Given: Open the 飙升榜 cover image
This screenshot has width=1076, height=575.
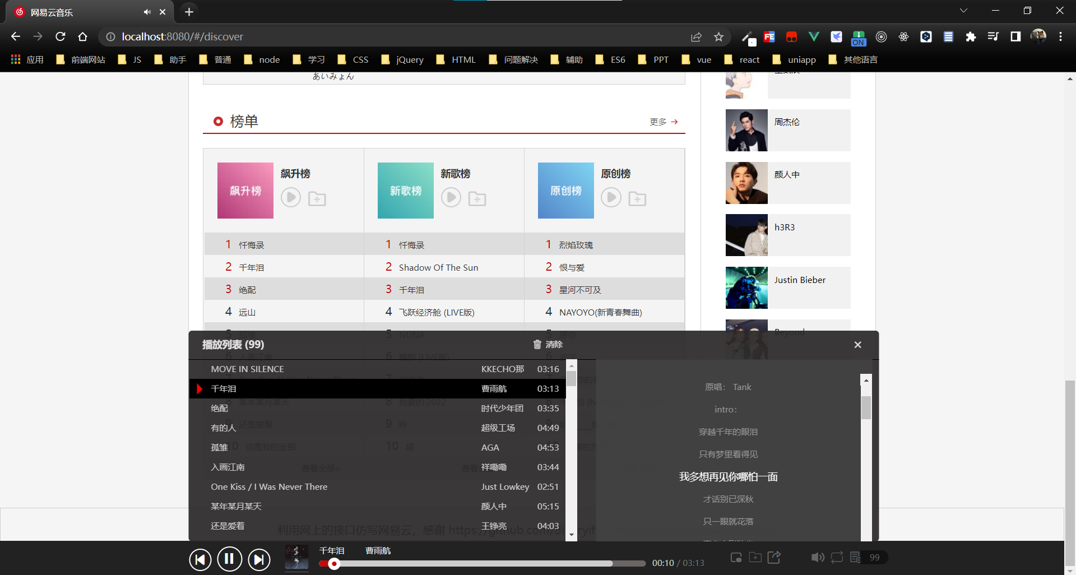Looking at the screenshot, I should (245, 191).
